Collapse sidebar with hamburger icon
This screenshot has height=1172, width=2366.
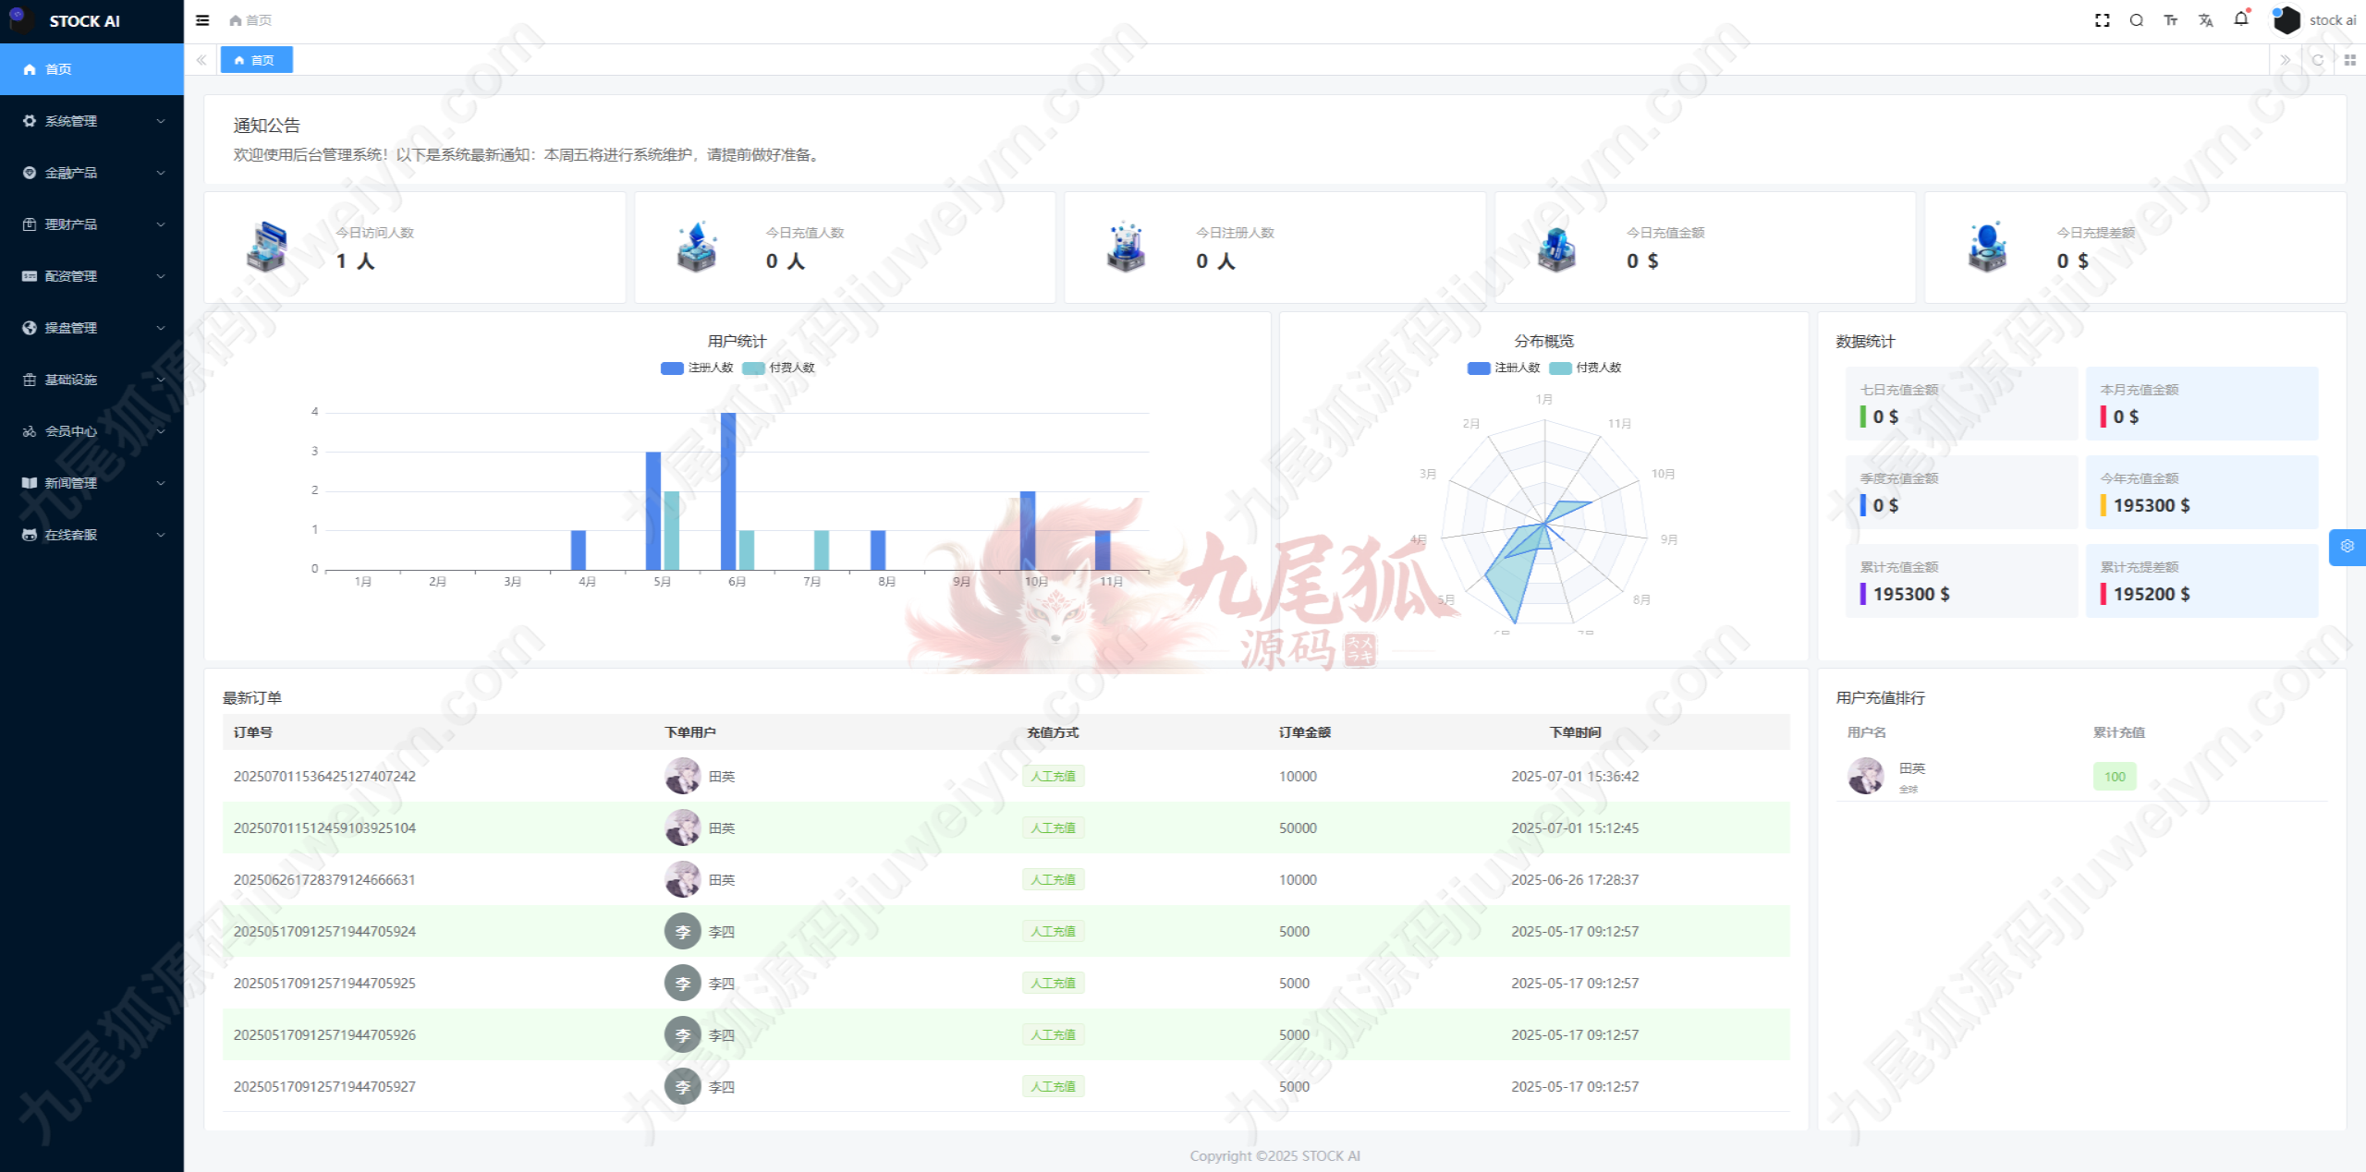202,20
